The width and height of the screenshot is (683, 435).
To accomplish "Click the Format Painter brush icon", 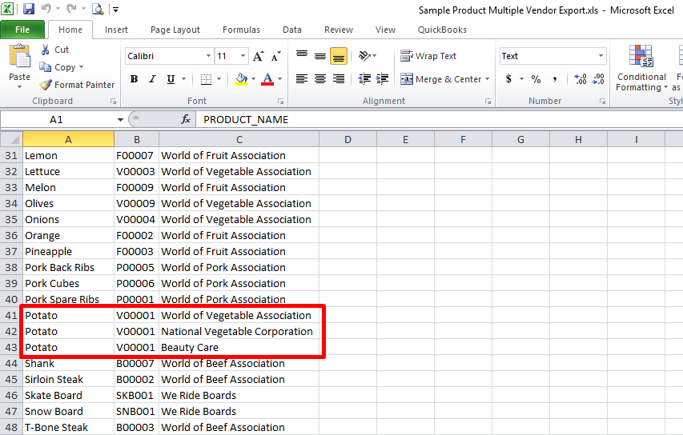I will point(46,85).
